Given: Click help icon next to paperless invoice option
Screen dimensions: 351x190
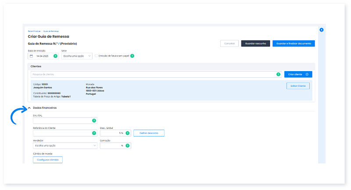Looking at the screenshot, I should (x=132, y=56).
